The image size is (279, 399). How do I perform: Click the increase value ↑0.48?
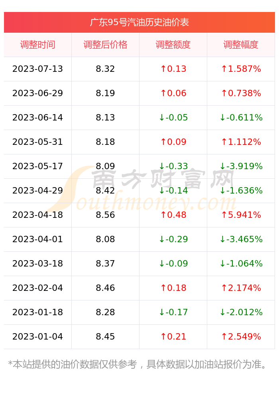pyautogui.click(x=173, y=215)
